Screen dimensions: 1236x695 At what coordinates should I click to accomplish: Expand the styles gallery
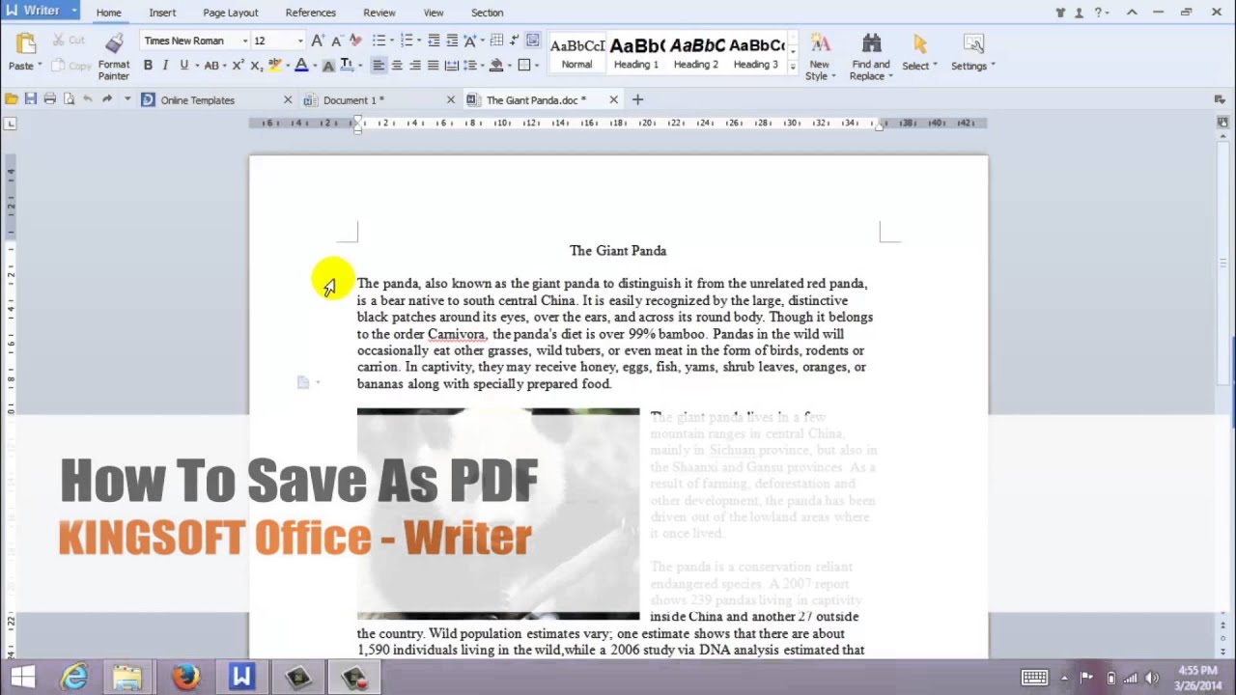[793, 67]
